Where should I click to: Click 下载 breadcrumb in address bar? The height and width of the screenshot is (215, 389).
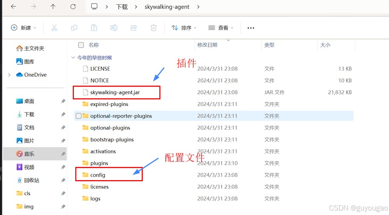(122, 7)
